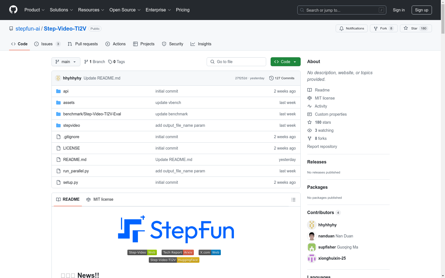Switch to the Projects tab
The height and width of the screenshot is (278, 445).
(144, 44)
